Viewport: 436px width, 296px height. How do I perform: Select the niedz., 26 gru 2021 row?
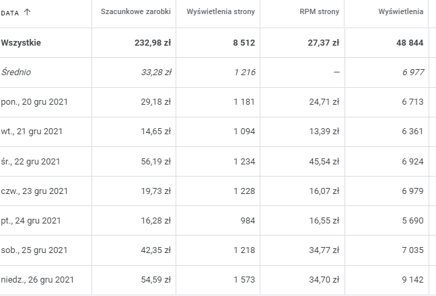[37, 280]
